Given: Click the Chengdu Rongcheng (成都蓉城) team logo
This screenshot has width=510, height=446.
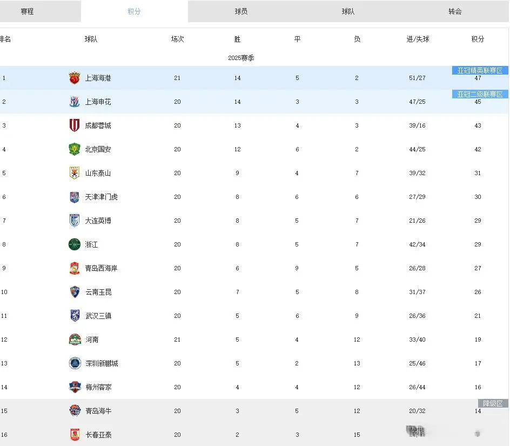Looking at the screenshot, I should click(x=75, y=125).
